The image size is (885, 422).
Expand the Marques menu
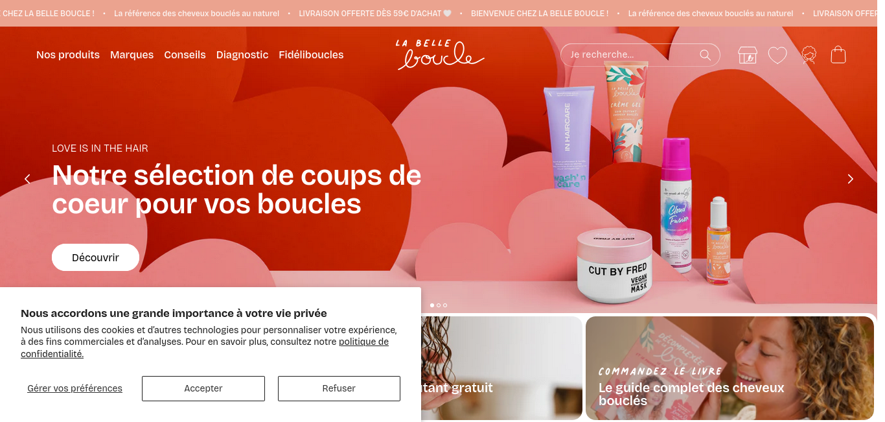[x=132, y=55]
